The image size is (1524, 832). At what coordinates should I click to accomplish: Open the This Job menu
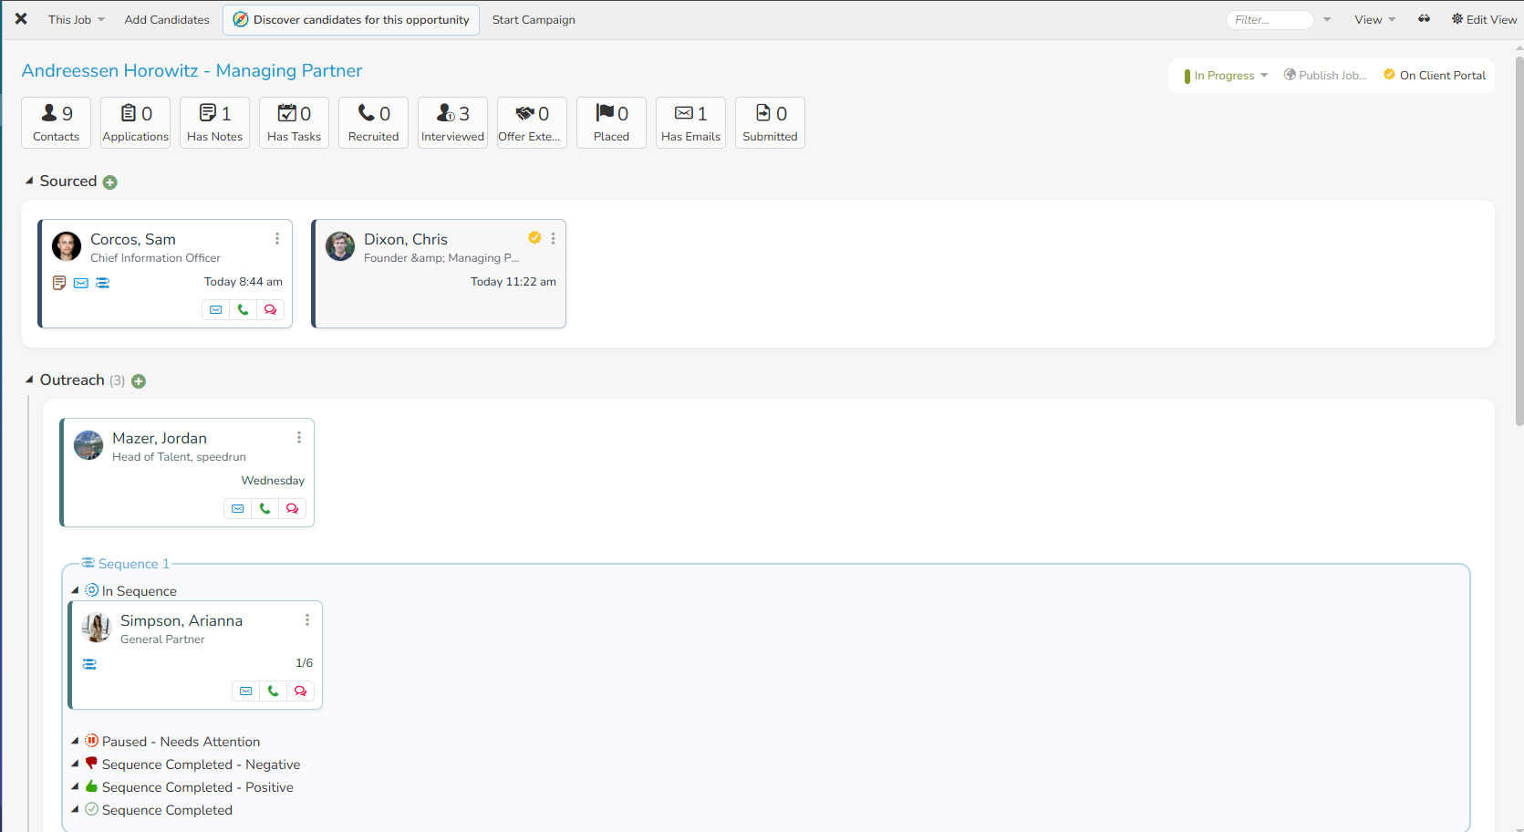pyautogui.click(x=75, y=18)
